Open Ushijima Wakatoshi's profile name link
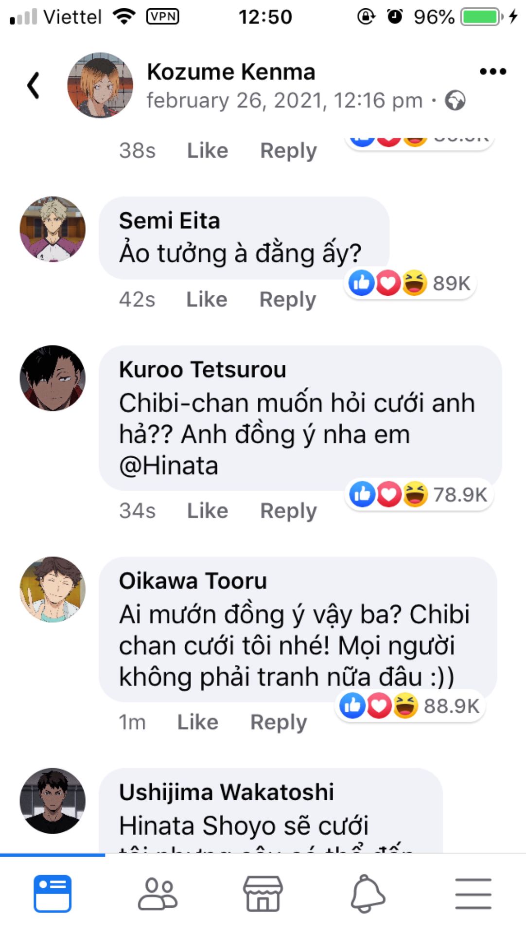The image size is (526, 934). (x=227, y=792)
